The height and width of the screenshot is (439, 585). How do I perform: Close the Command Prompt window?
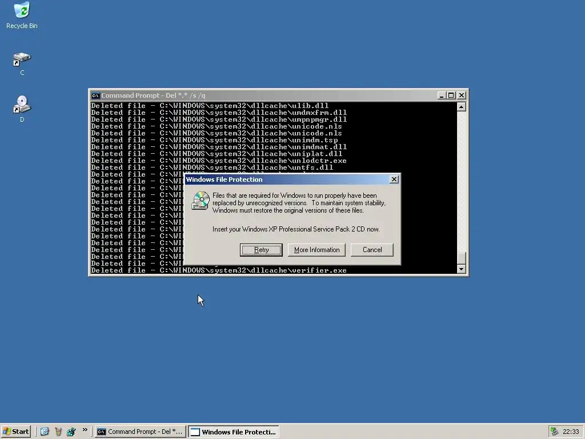click(x=462, y=95)
